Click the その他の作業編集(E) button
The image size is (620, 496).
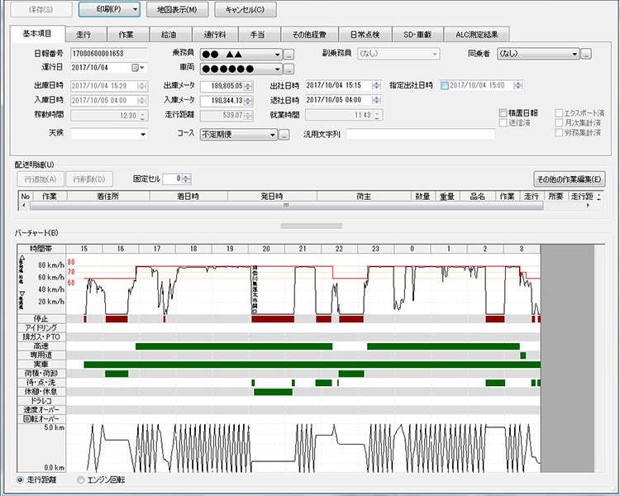click(570, 179)
